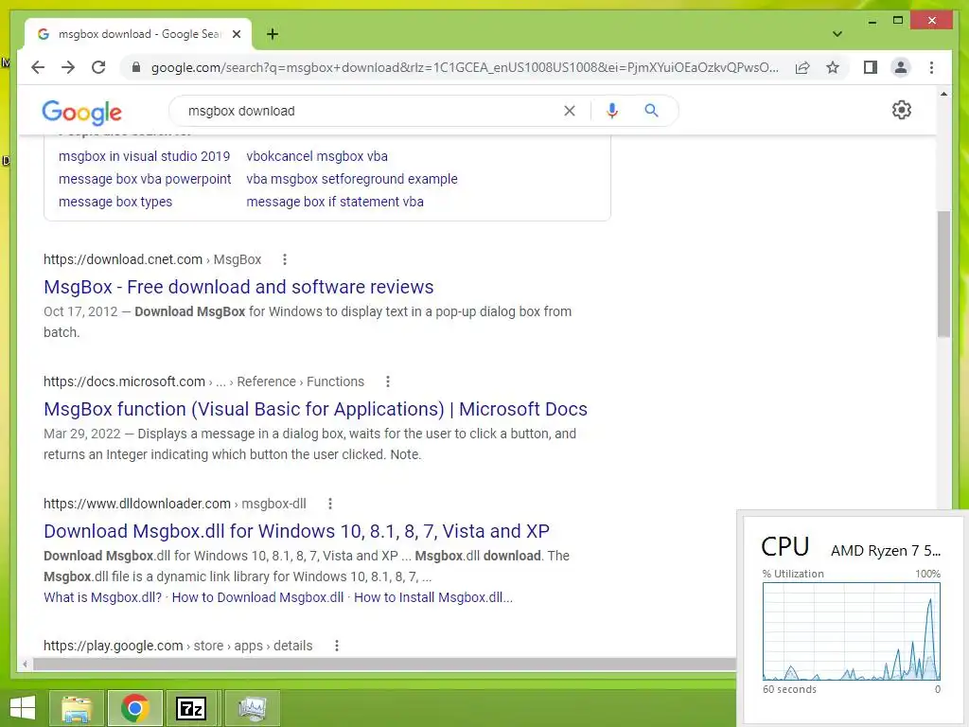Screen dimensions: 969x727
Task: Open Chrome three-dot menu
Action: coord(931,67)
